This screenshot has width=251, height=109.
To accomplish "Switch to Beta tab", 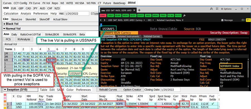I will [x=82, y=34].
